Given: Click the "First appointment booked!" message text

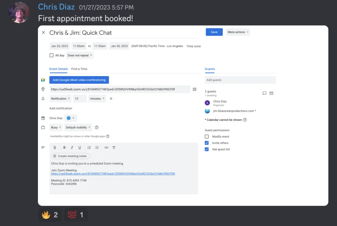Looking at the screenshot, I should (86, 19).
